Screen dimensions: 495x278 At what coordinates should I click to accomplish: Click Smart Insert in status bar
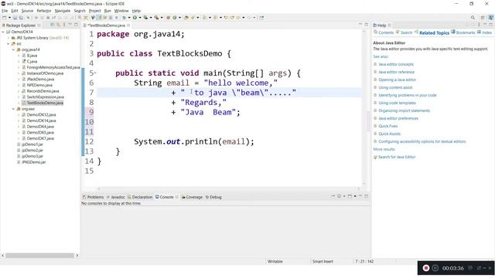click(323, 261)
